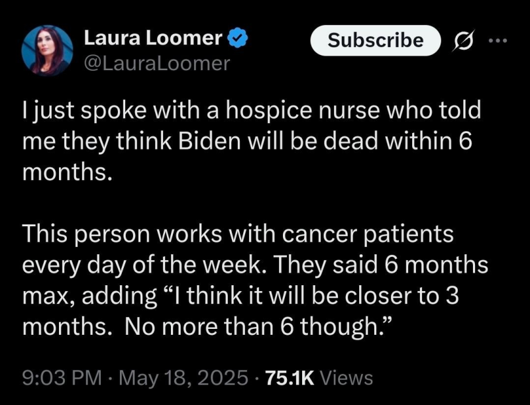Screen dimensions: 530x405
Task: Click the Laura Loomer display name
Action: (152, 38)
